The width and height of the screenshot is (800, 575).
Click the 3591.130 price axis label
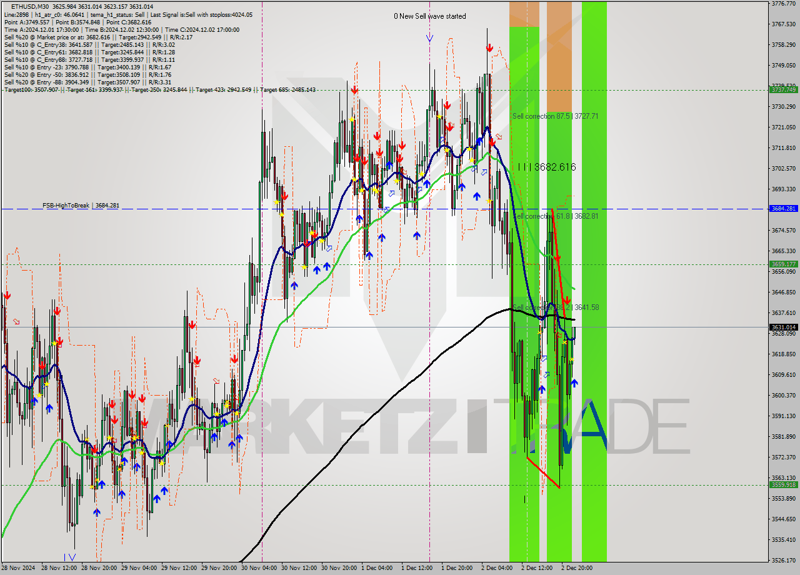(x=783, y=416)
